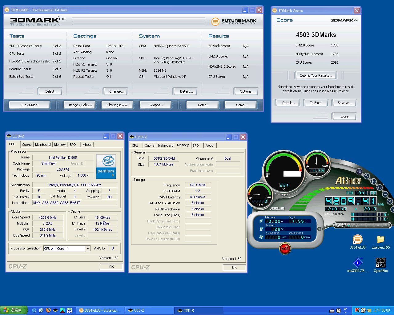The height and width of the screenshot is (315, 394).
Task: Switch to Mainboard tab in left CPU-Z window
Action: click(43, 145)
